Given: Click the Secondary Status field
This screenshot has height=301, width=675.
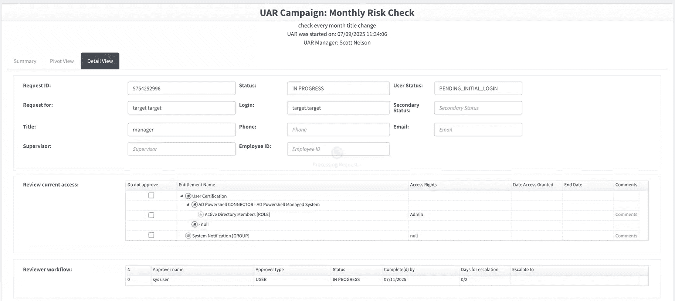Looking at the screenshot, I should 478,108.
